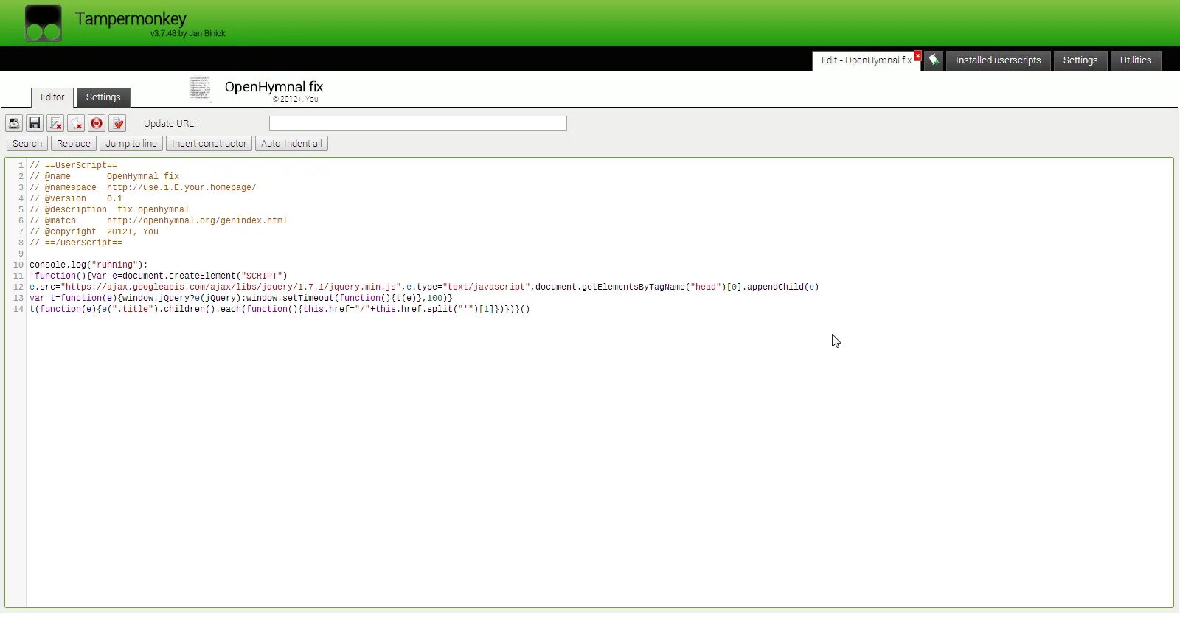The image size is (1180, 617).
Task: Click the first editor toolbar icon
Action: pyautogui.click(x=14, y=123)
